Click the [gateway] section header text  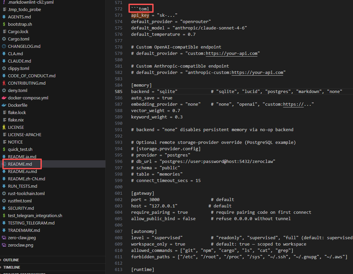(x=143, y=193)
